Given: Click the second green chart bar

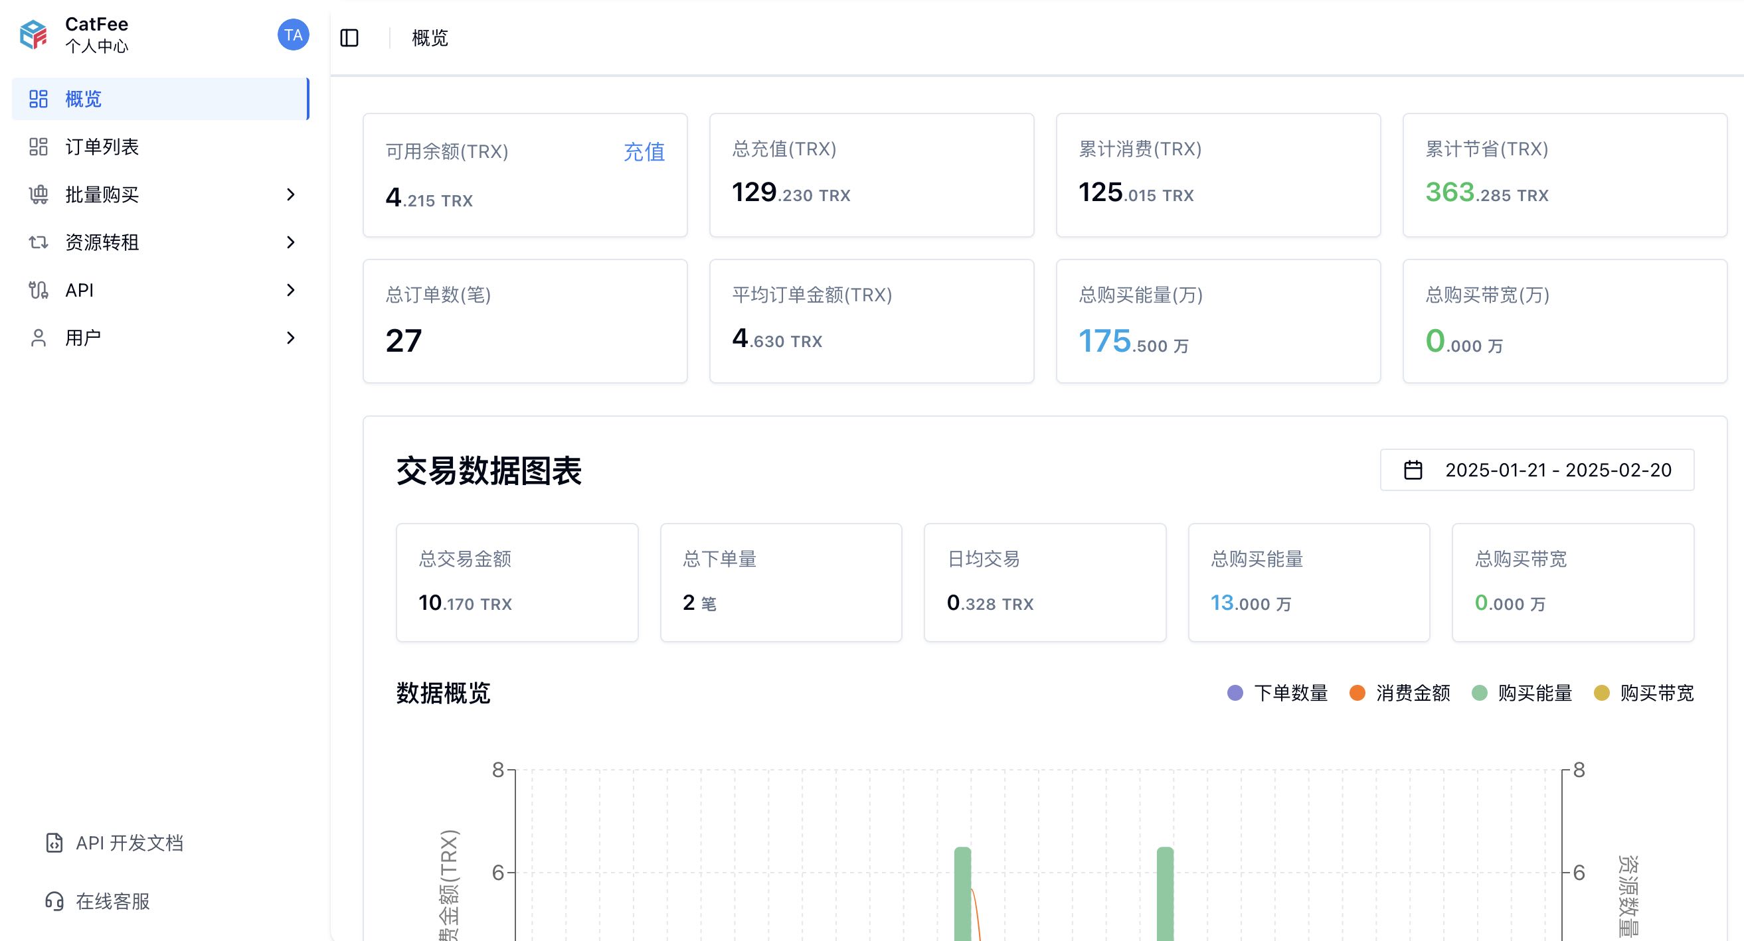Looking at the screenshot, I should pos(1165,894).
